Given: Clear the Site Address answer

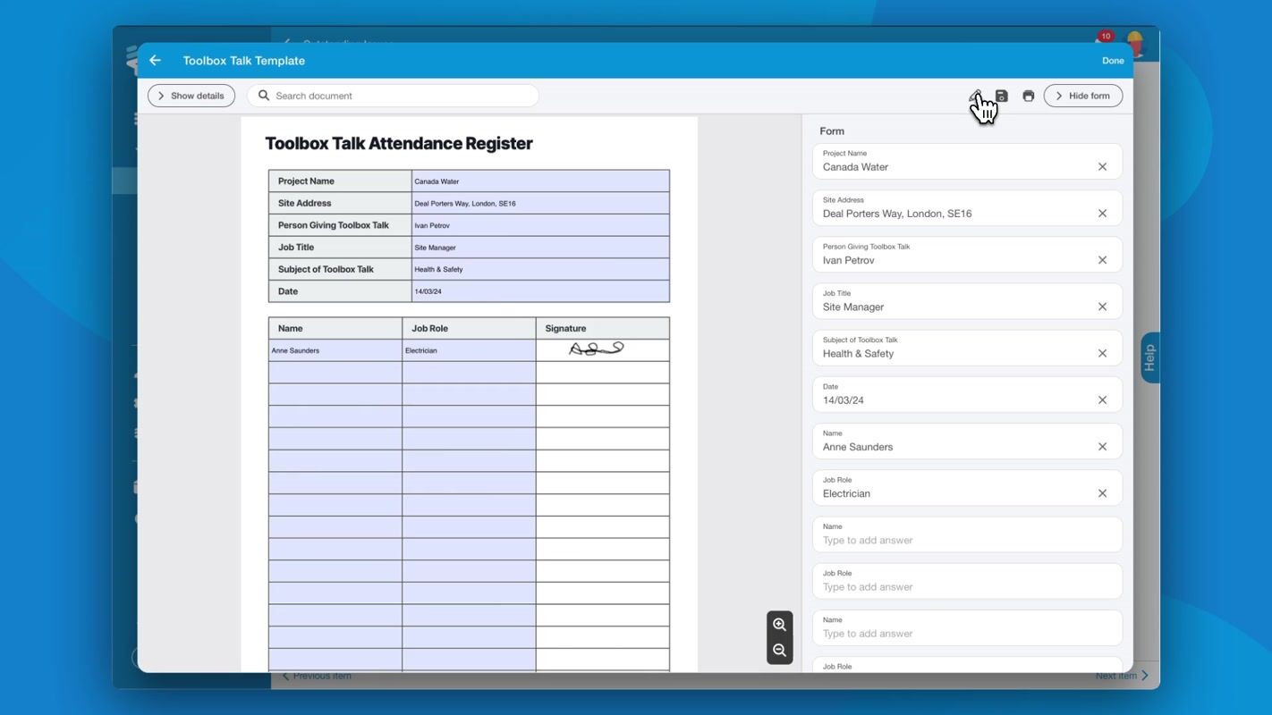Looking at the screenshot, I should pyautogui.click(x=1102, y=214).
